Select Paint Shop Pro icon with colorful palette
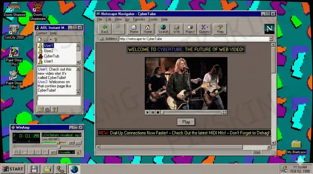 tap(14, 56)
